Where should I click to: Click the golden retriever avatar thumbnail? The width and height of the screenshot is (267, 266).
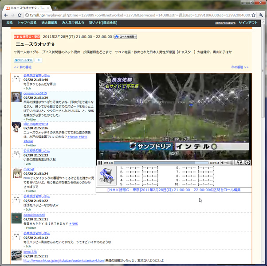[x=16, y=97]
